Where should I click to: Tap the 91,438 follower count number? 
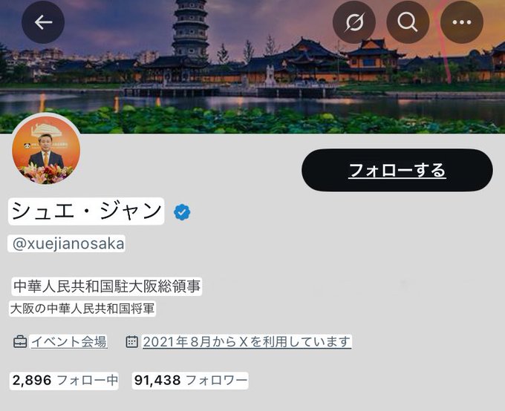pyautogui.click(x=157, y=381)
